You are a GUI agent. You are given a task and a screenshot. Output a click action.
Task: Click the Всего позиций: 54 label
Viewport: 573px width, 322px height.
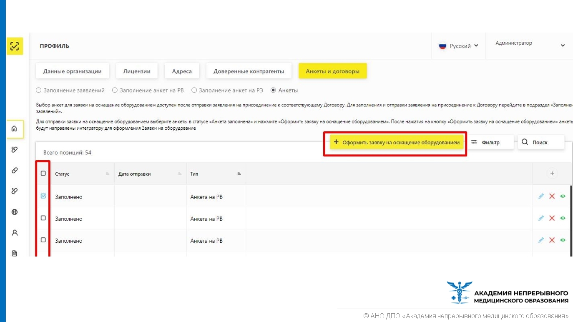[x=67, y=153]
